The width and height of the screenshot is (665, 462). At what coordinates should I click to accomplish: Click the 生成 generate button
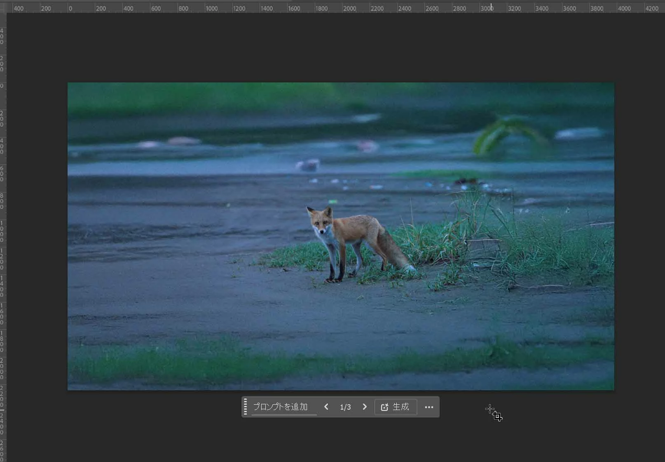pos(396,407)
